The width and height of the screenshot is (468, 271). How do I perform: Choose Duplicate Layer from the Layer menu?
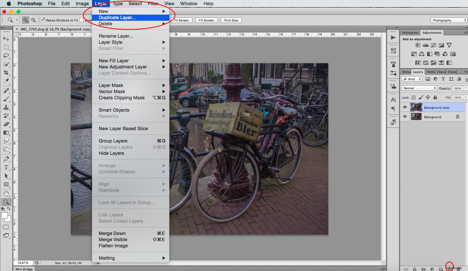116,18
